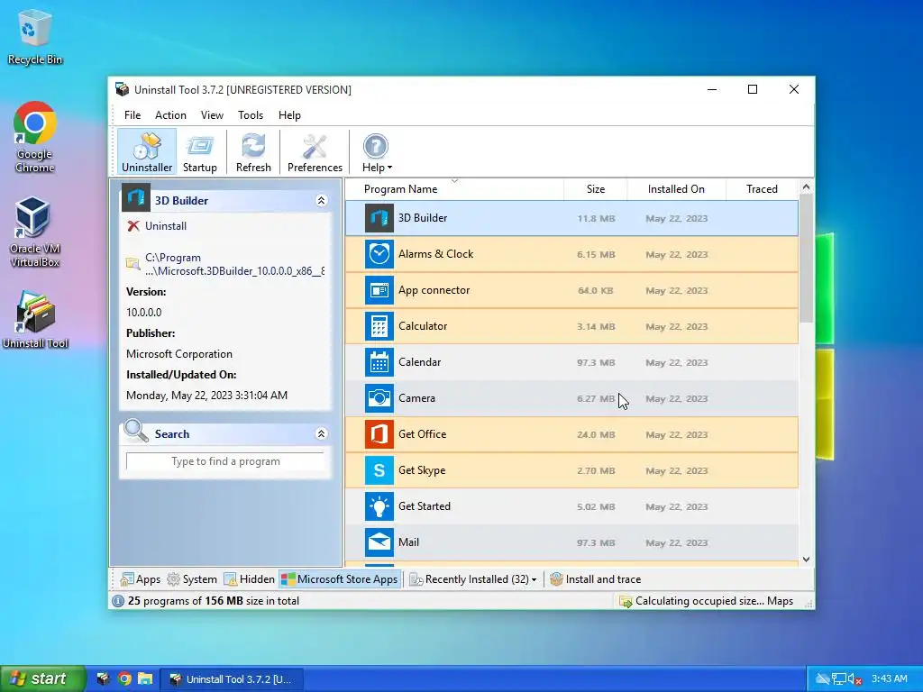Switch to the Hidden tab

[x=250, y=579]
